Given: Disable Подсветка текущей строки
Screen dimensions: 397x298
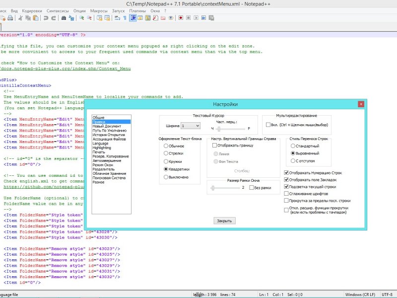Looking at the screenshot, I should click(x=286, y=187).
